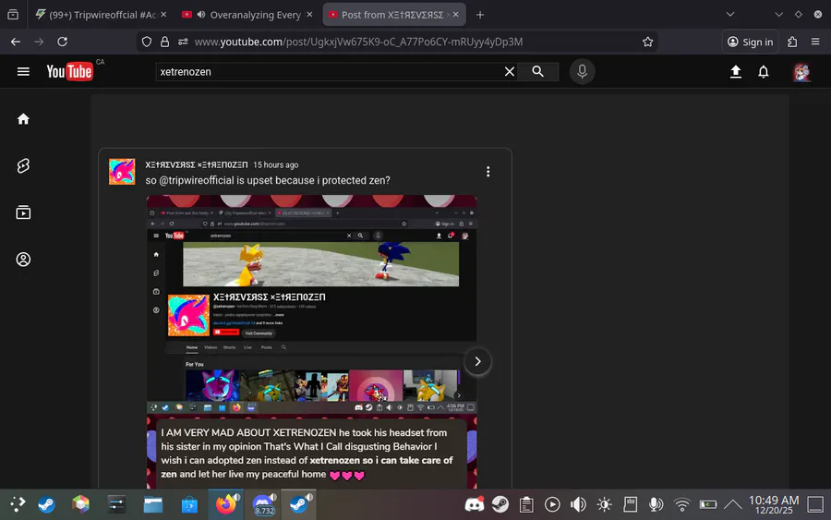
Task: Open the tracking protection shield
Action: 147,42
